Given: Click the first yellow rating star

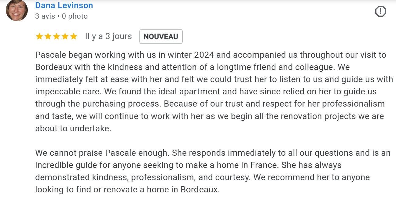Looking at the screenshot, I should point(39,37).
